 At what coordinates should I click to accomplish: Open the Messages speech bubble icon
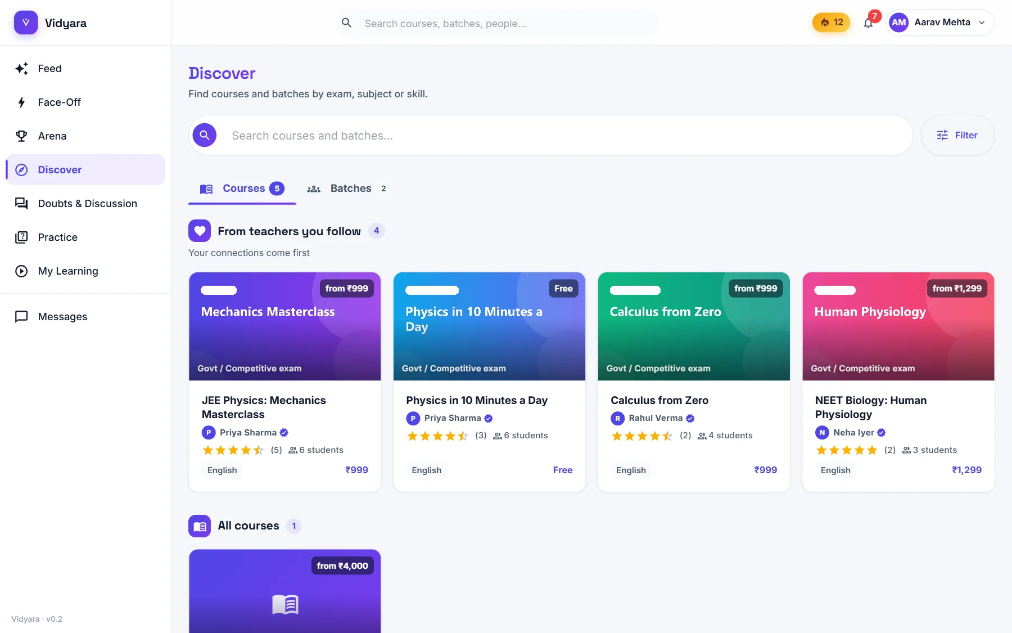tap(21, 317)
